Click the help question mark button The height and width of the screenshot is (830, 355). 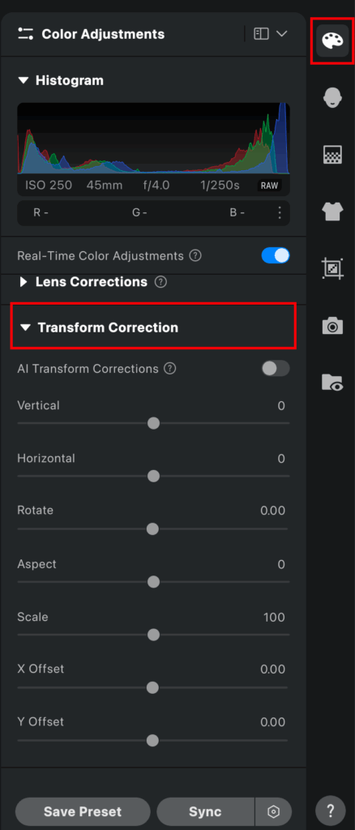coord(331,811)
